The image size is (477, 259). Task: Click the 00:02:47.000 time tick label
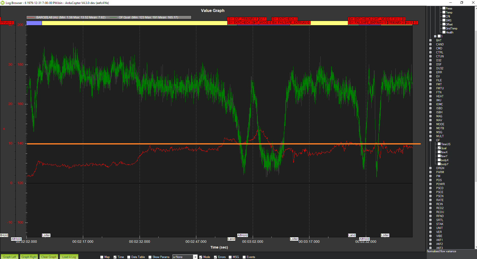point(196,242)
